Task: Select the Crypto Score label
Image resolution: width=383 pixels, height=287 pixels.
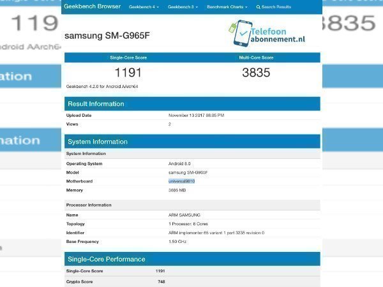Action: (79, 282)
